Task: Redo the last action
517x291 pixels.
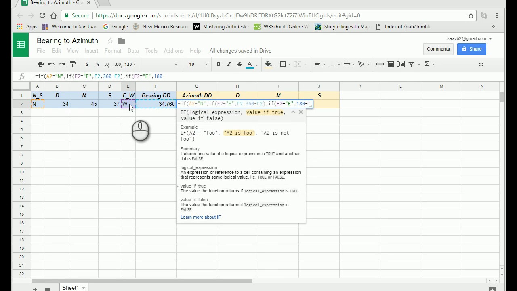Action: pos(62,64)
